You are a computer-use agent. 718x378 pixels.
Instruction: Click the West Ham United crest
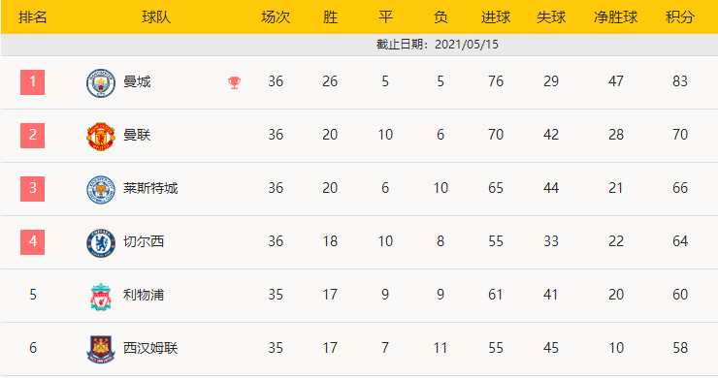pyautogui.click(x=101, y=349)
